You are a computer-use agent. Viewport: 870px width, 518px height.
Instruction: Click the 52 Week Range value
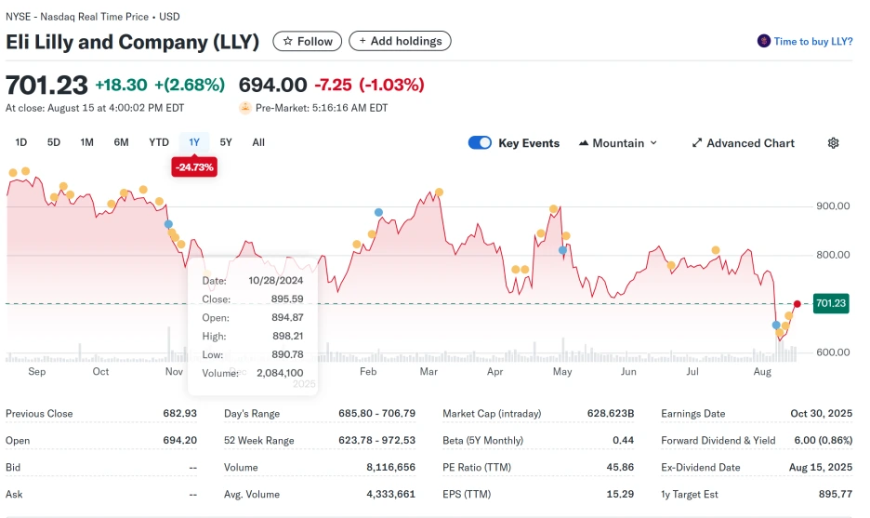point(376,440)
